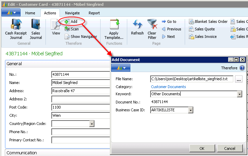The width and height of the screenshot is (248, 156).
Task: Click the Customer Documents category link
Action: [168, 87]
